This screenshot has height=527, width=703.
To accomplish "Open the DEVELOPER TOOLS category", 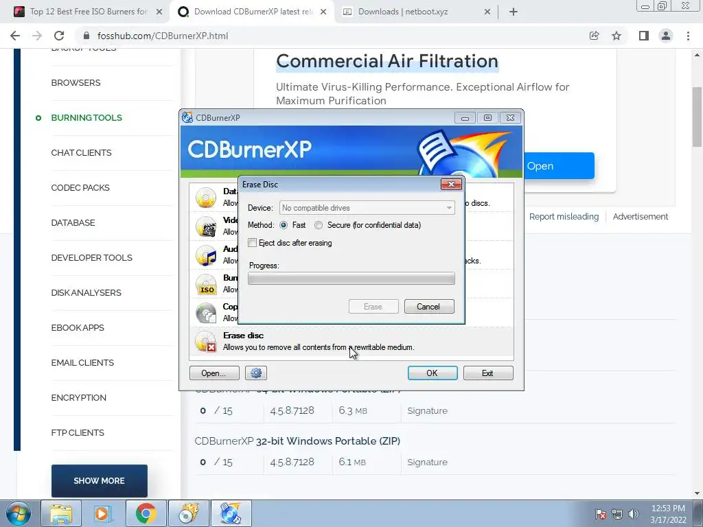I will point(91,257).
